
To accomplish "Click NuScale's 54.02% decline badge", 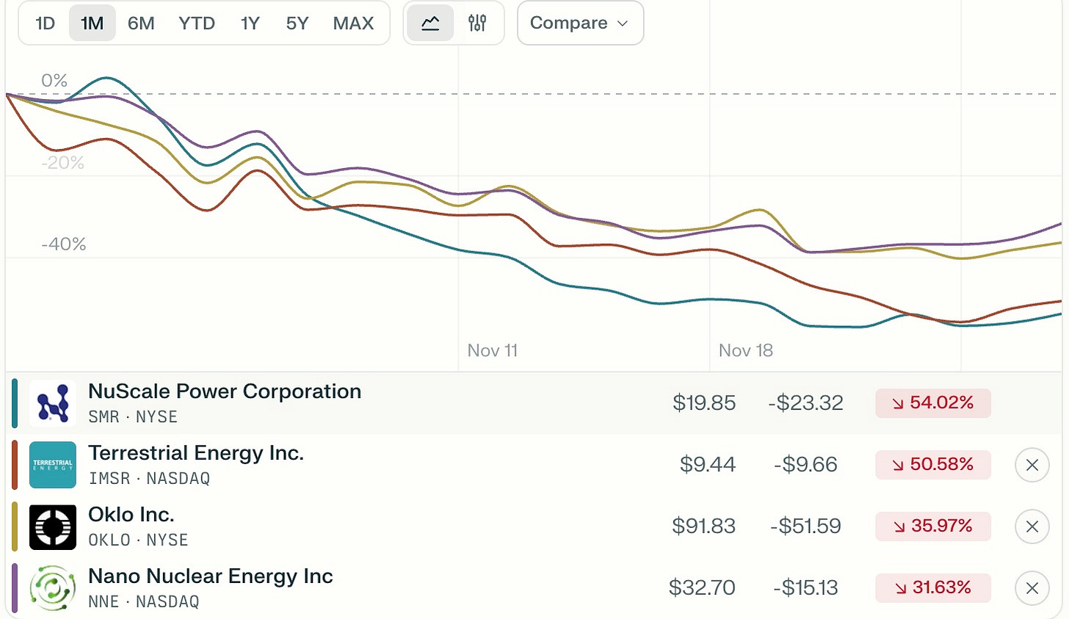I will [x=932, y=403].
